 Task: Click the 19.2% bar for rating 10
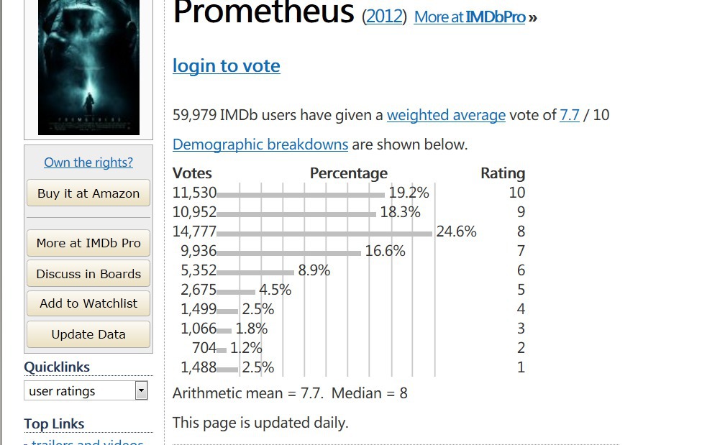[301, 194]
